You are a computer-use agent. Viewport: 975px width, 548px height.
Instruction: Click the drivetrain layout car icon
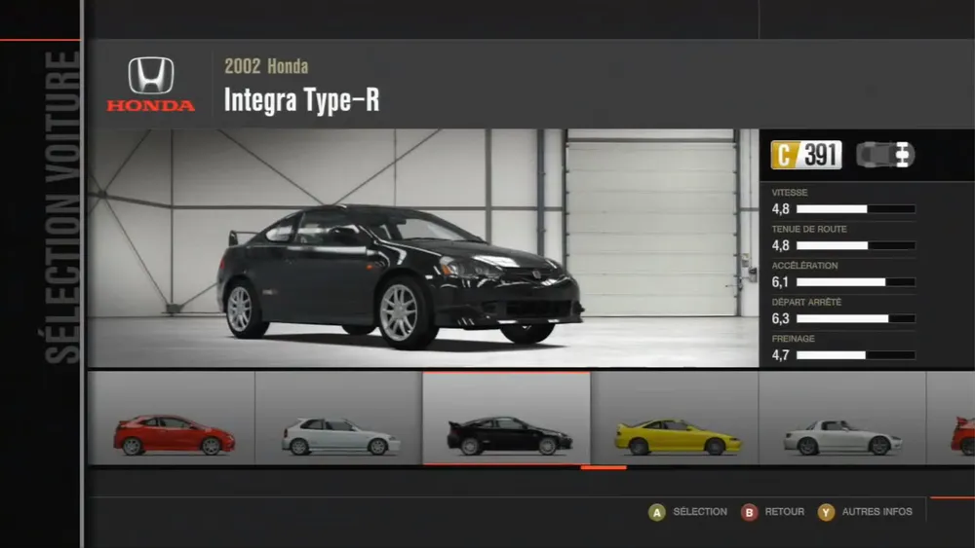pos(884,155)
